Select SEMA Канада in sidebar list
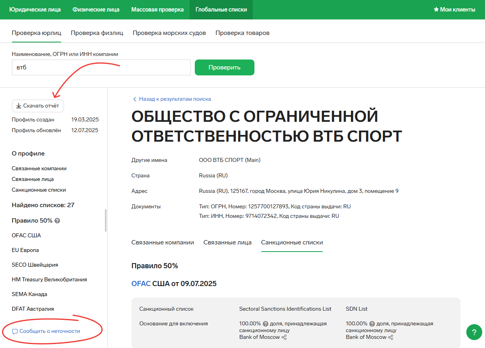This screenshot has width=485, height=348. (x=29, y=294)
